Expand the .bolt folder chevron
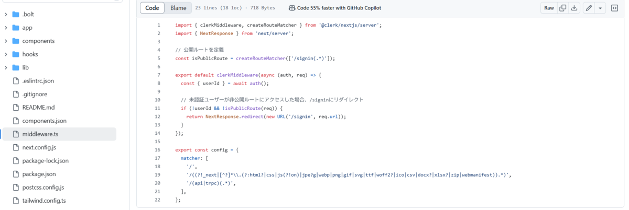629x210 pixels. pos(6,14)
